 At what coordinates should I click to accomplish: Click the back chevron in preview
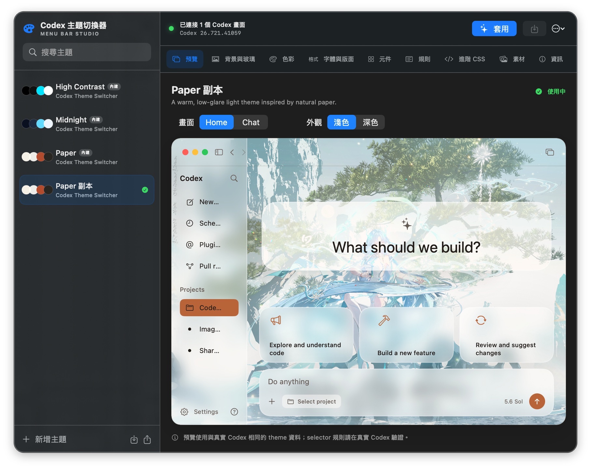point(232,152)
